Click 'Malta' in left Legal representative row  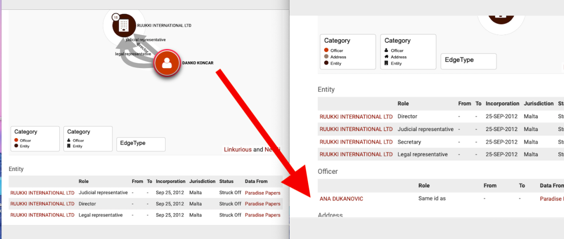[196, 215]
